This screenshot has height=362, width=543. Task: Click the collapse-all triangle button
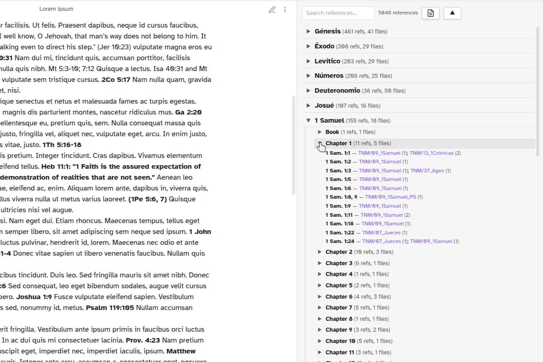click(x=452, y=13)
